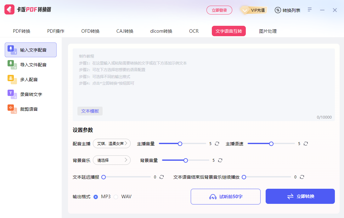Choose WAV as output format
344x218 pixels.
(116, 196)
